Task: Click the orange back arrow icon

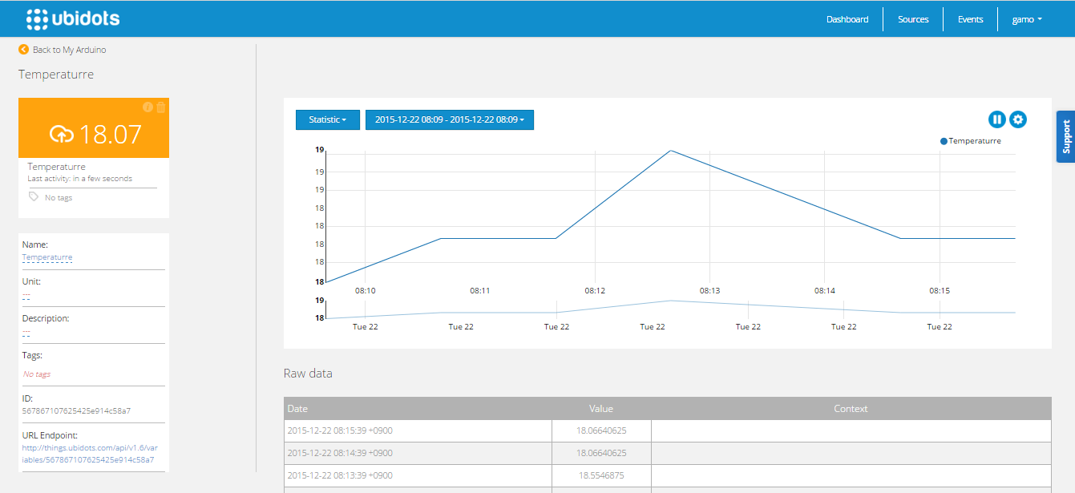Action: coord(23,50)
